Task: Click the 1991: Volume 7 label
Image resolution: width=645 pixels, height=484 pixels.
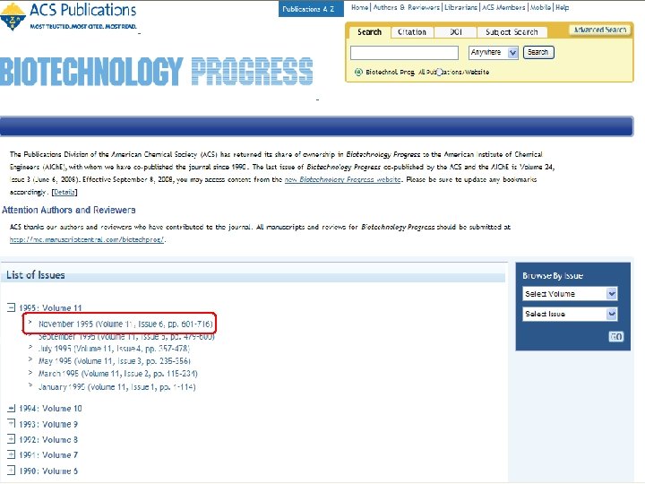Action: point(48,455)
